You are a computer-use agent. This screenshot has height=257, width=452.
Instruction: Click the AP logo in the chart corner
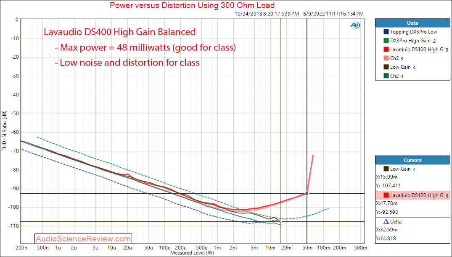point(355,25)
